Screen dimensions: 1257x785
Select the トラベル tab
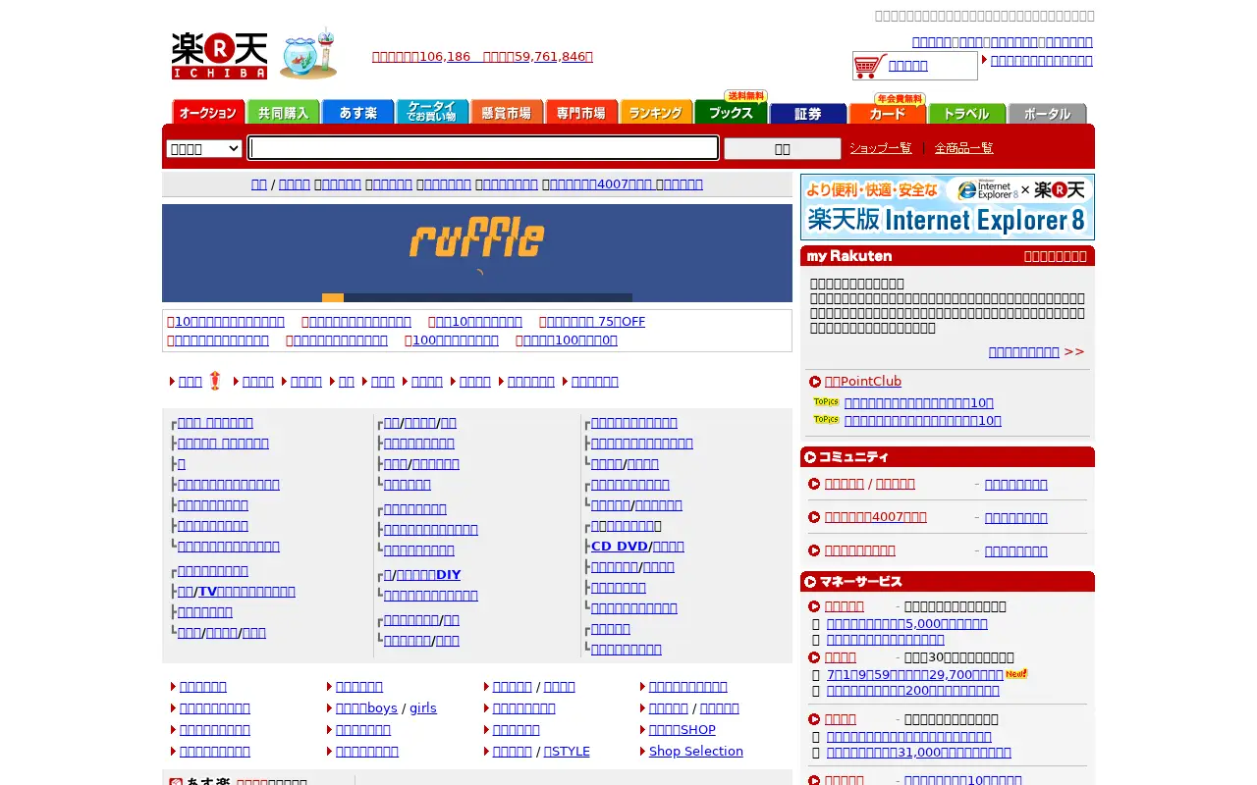tap(967, 114)
